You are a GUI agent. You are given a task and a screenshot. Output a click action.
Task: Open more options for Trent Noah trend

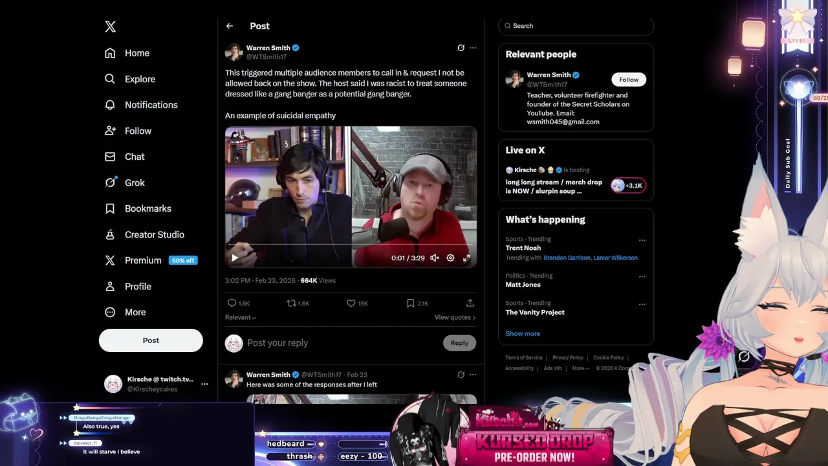[x=642, y=240]
